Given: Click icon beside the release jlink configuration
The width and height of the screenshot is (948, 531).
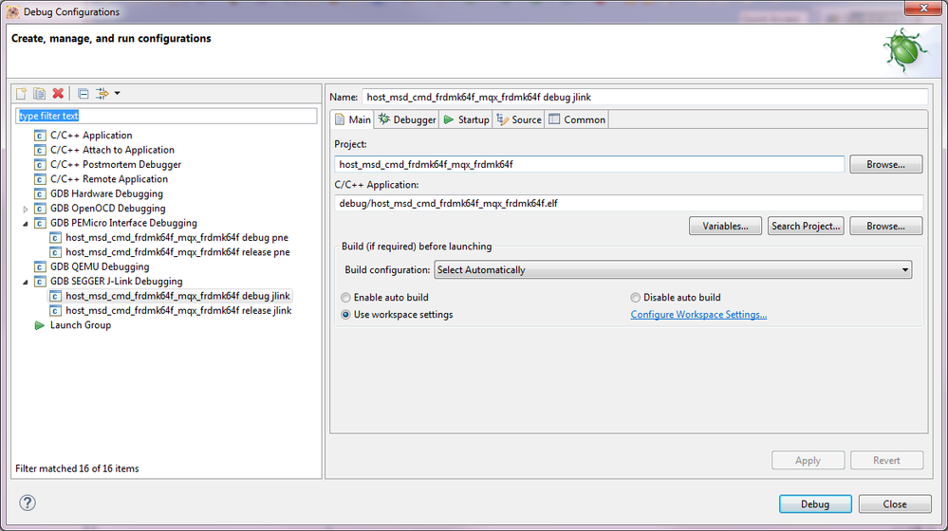Looking at the screenshot, I should pyautogui.click(x=55, y=310).
